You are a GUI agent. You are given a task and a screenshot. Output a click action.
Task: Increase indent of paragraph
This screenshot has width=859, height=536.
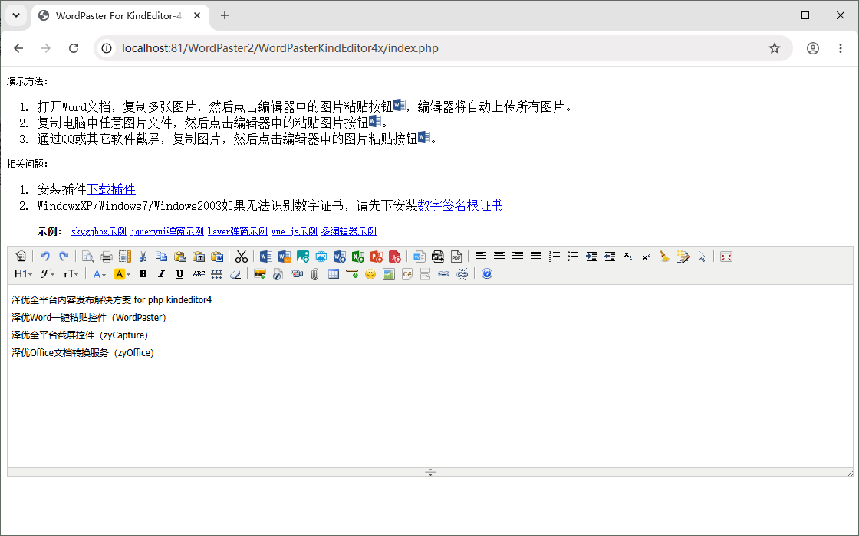pyautogui.click(x=591, y=257)
